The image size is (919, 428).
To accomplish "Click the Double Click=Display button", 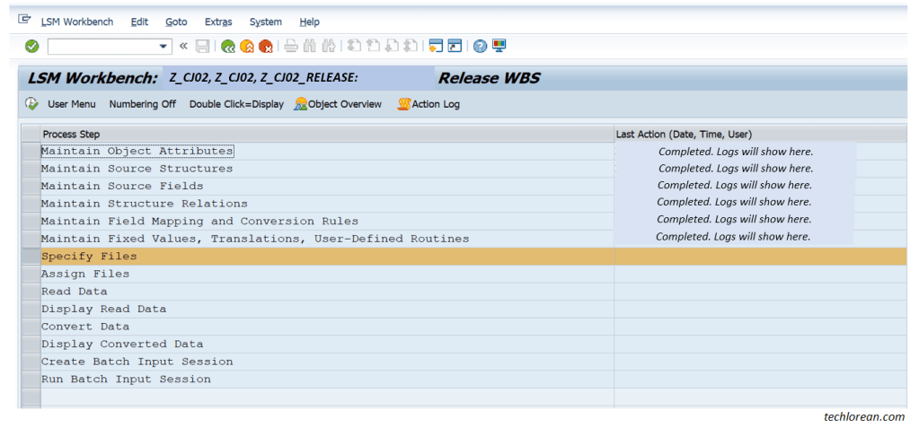I will click(x=236, y=104).
